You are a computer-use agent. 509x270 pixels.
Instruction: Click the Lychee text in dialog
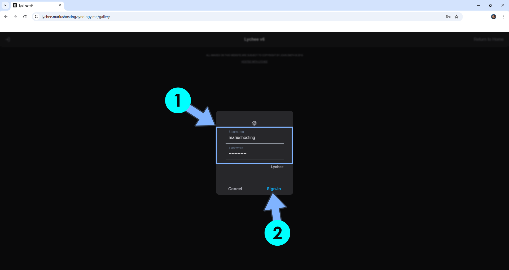pos(277,167)
